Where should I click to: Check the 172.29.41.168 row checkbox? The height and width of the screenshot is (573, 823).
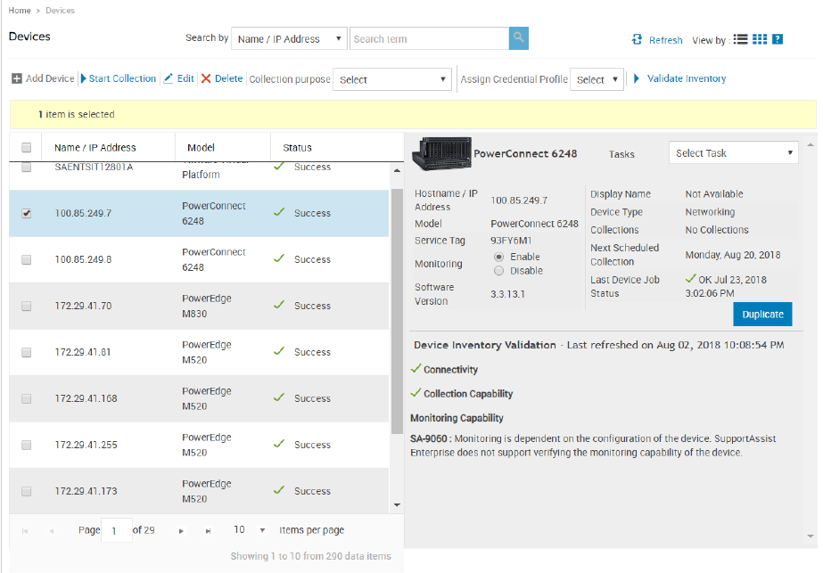(x=26, y=399)
